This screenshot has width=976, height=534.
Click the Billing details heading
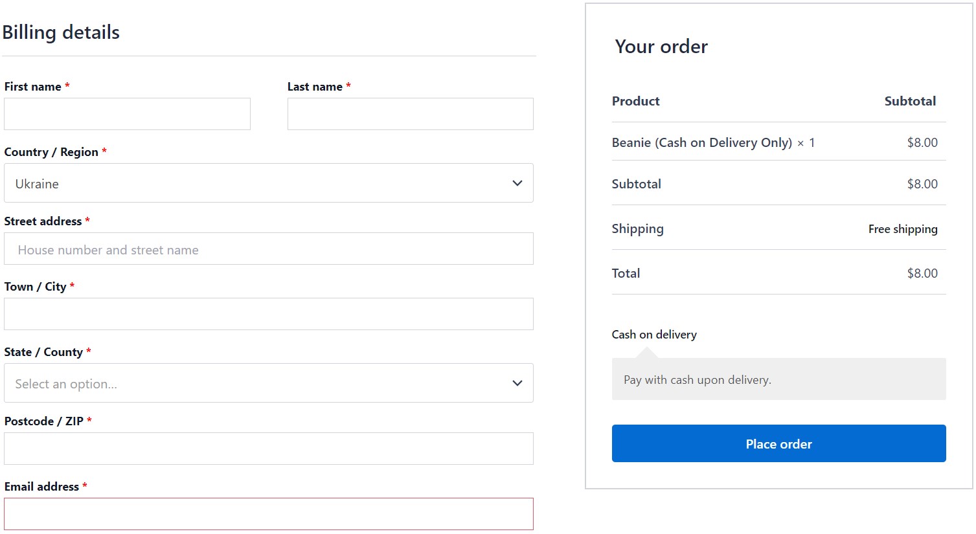62,32
